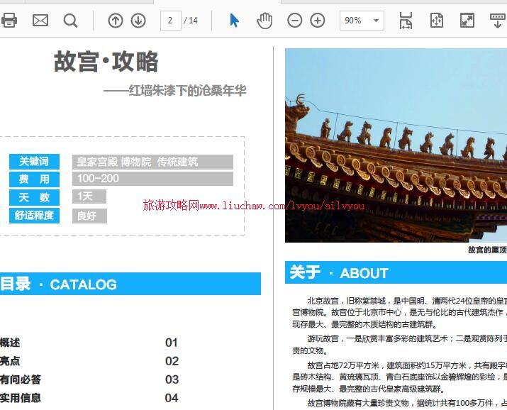
Task: Open the search magnifier tool
Action: click(x=70, y=21)
